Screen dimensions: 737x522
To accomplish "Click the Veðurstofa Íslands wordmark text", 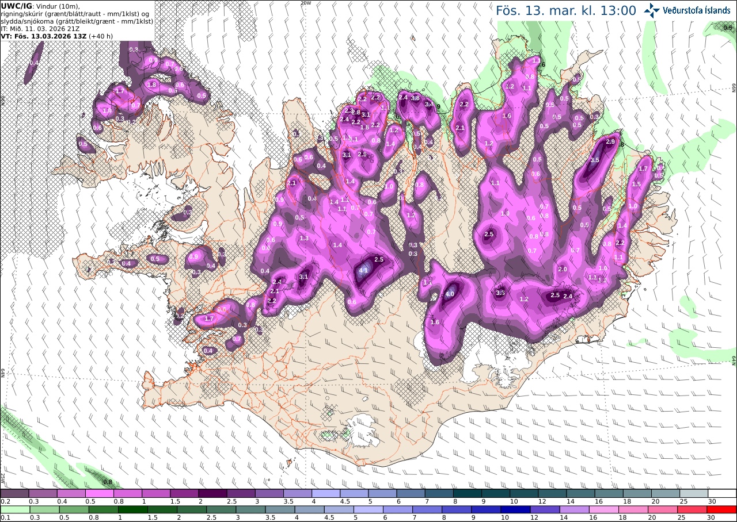I will point(697,10).
